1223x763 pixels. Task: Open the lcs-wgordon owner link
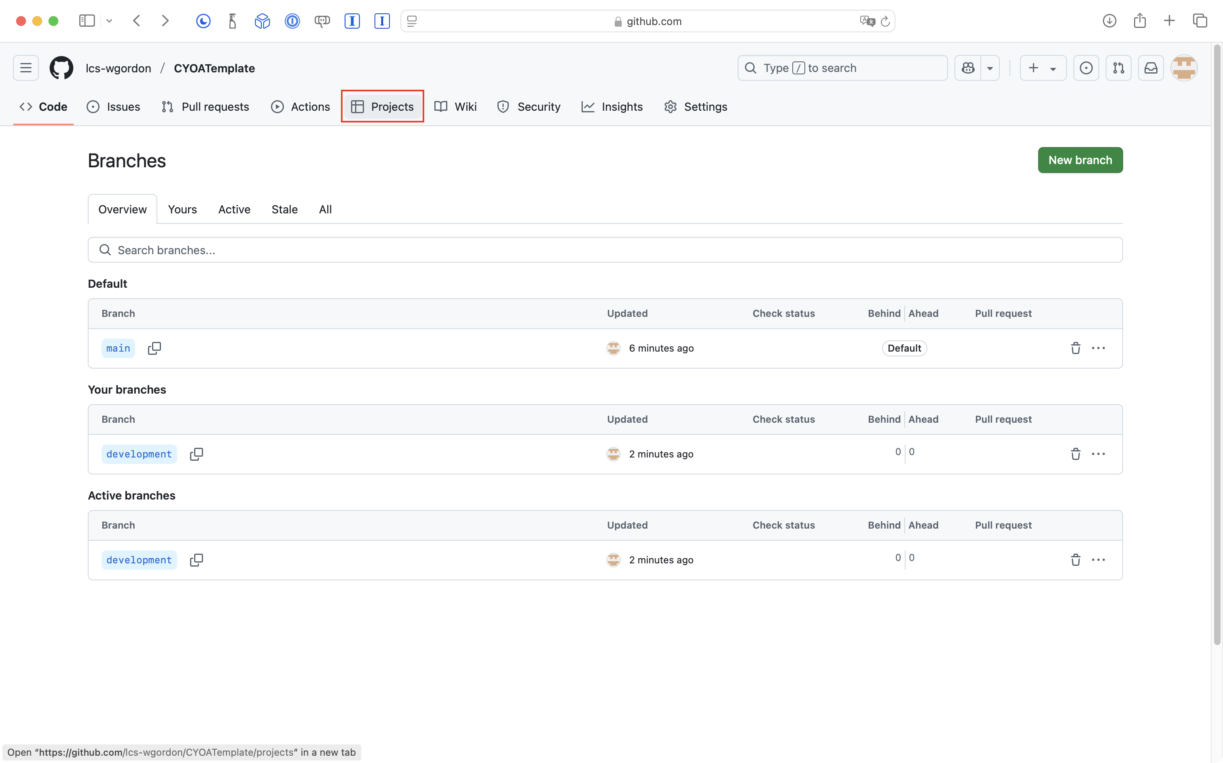click(118, 68)
